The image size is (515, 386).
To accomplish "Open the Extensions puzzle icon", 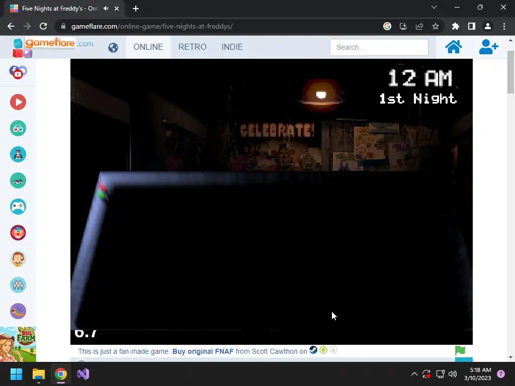I will coord(456,26).
